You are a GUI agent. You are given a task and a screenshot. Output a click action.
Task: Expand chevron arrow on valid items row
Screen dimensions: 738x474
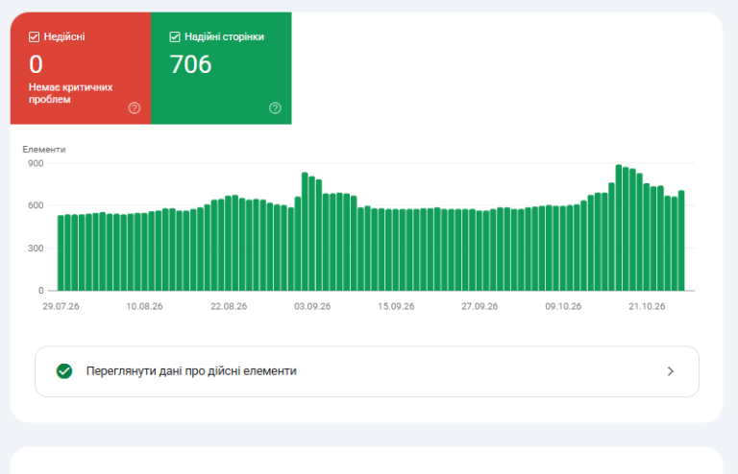click(x=671, y=371)
